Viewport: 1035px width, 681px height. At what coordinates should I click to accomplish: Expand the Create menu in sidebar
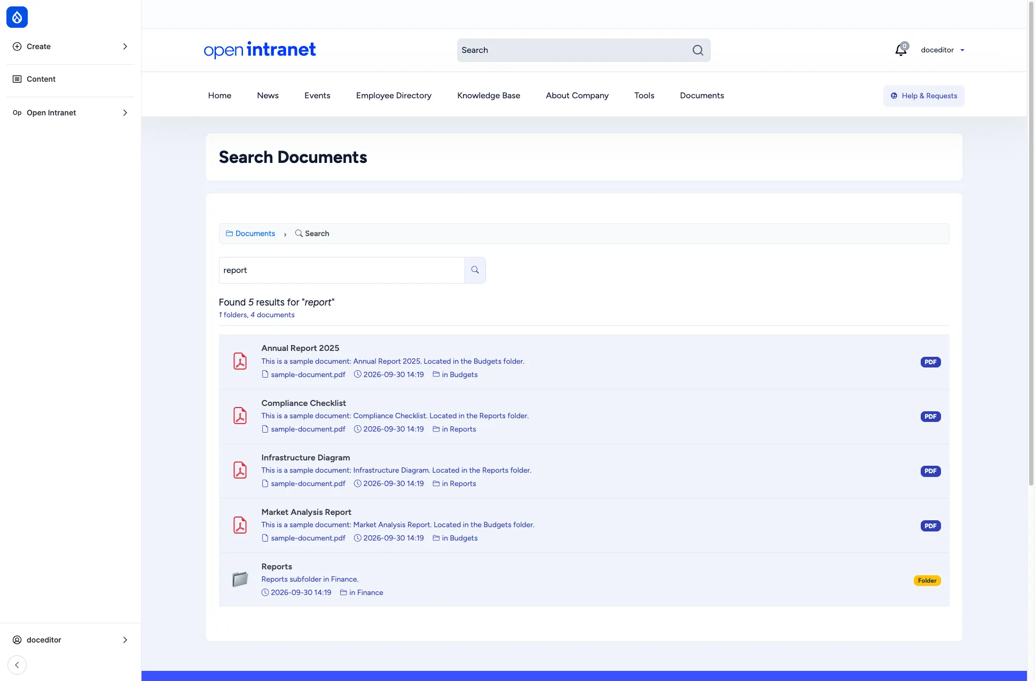tap(70, 46)
